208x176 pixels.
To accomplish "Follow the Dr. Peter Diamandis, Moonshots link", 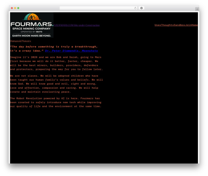I will pos(72,51).
